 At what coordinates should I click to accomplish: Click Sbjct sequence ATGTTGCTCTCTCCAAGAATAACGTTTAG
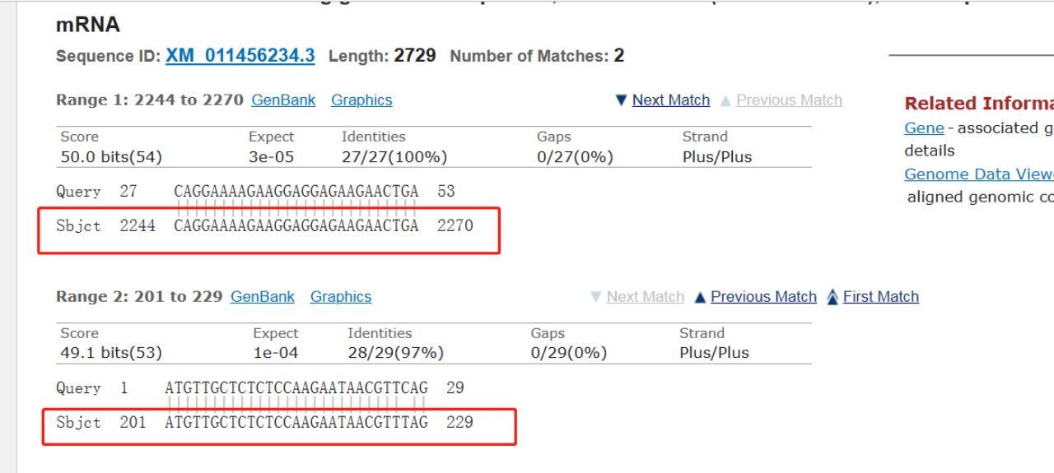pos(296,423)
